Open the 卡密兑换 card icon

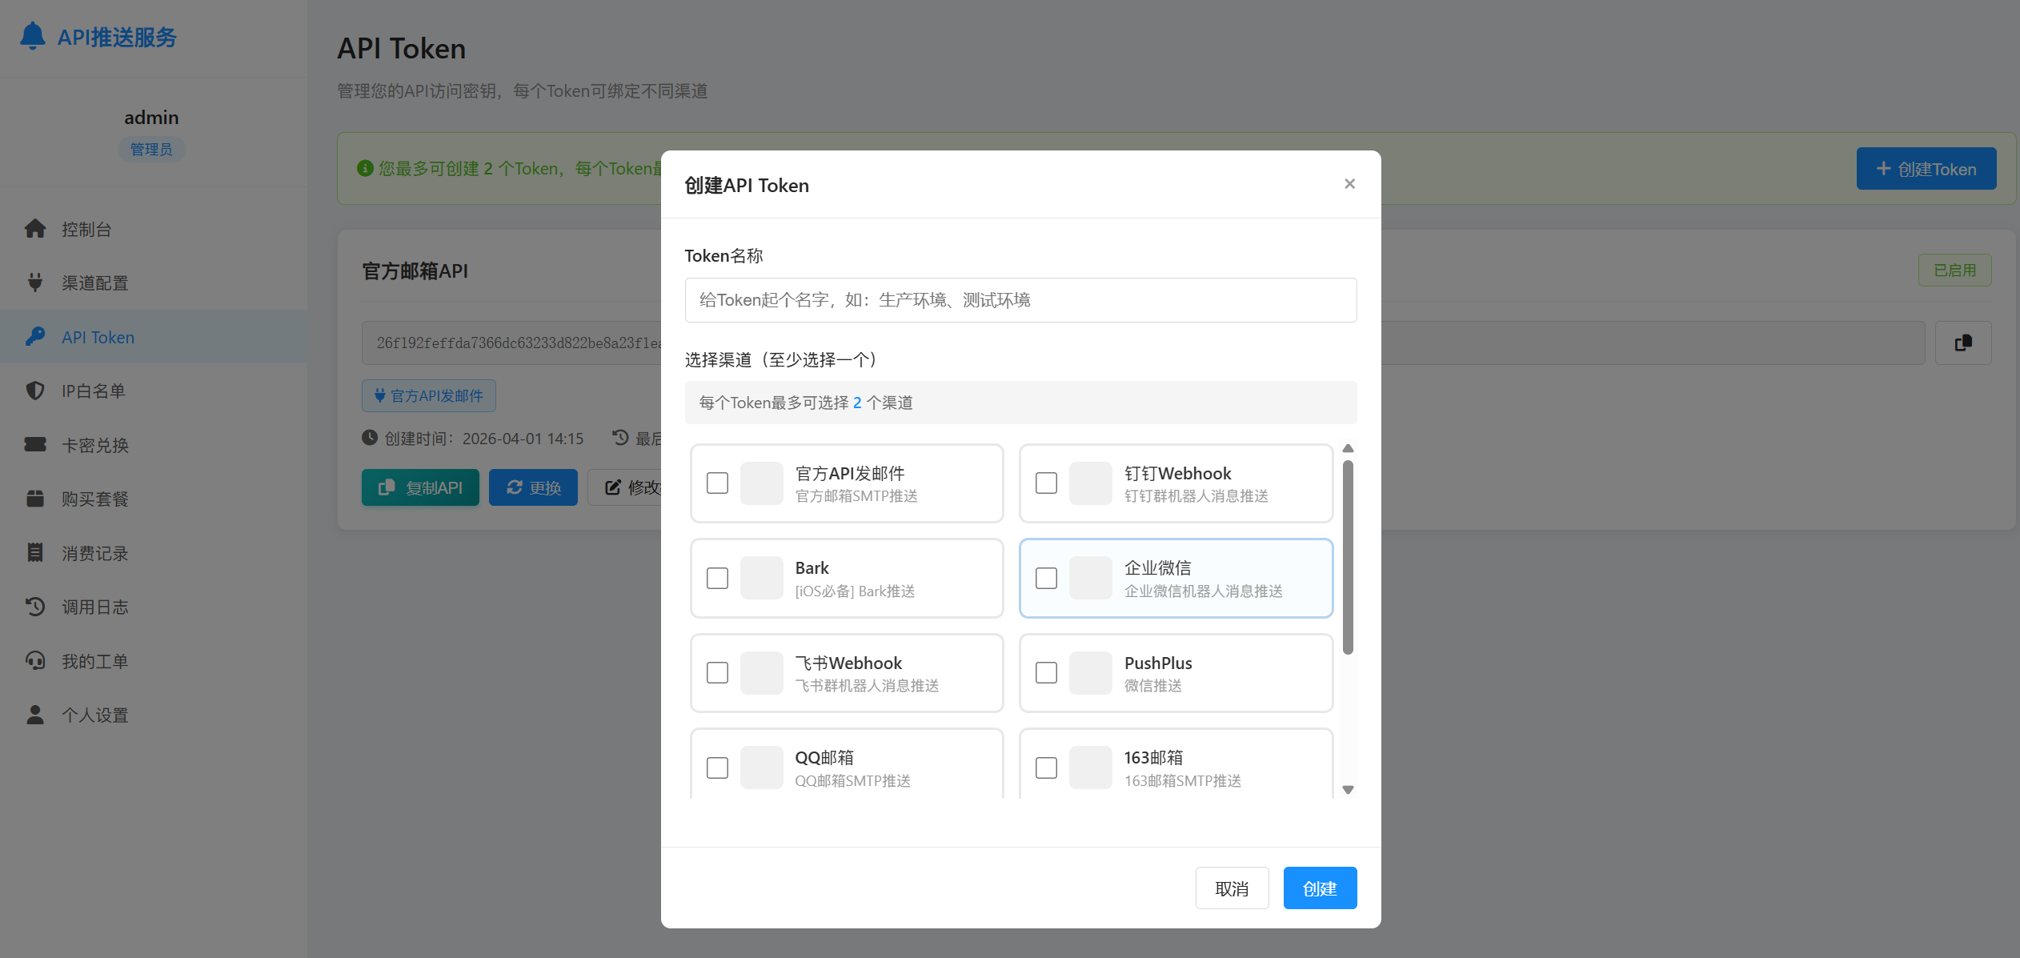[x=35, y=444]
